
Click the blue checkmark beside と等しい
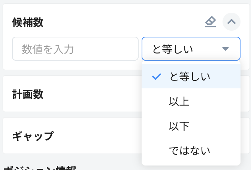(157, 77)
